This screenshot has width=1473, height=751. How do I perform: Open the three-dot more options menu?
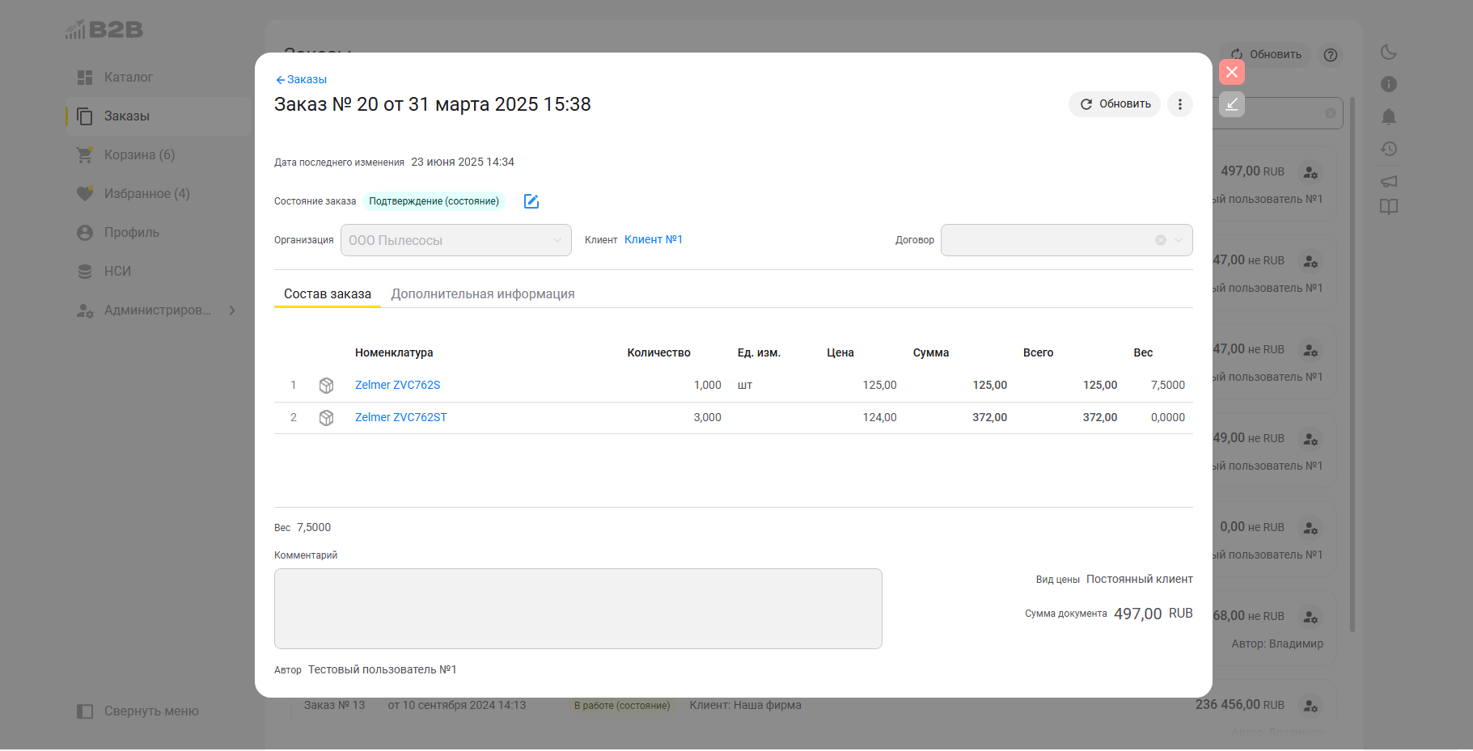1180,104
